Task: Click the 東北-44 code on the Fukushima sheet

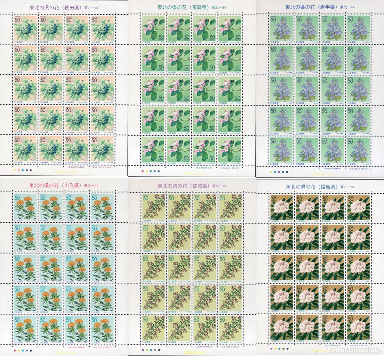Action: tap(347, 187)
